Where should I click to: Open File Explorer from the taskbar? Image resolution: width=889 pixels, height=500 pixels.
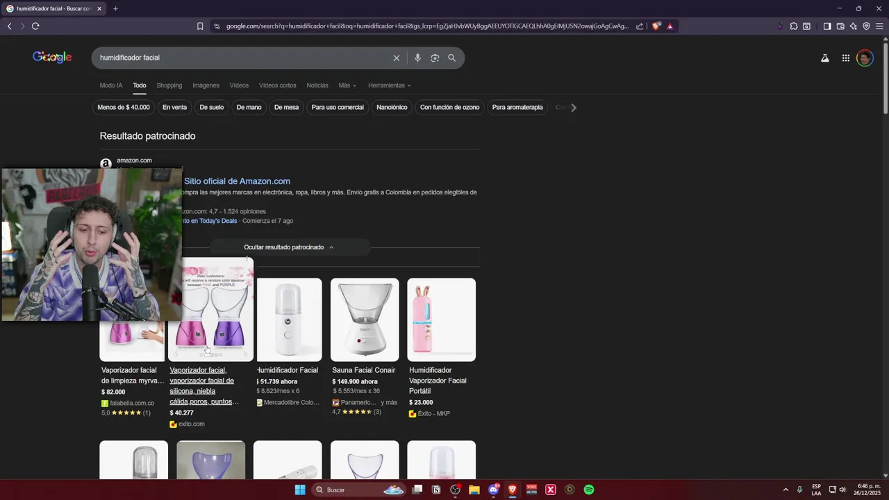pyautogui.click(x=474, y=490)
